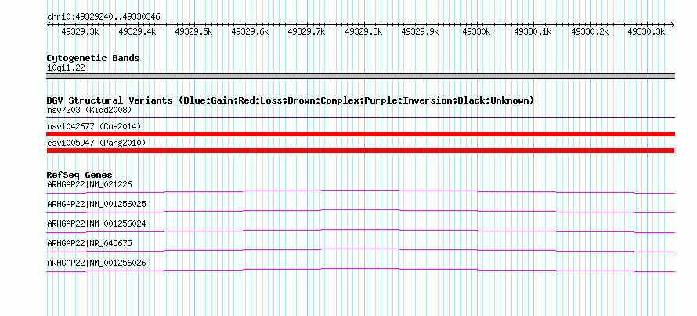The image size is (697, 316).
Task: Select the red esv1005947 loss bar
Action: 360,151
